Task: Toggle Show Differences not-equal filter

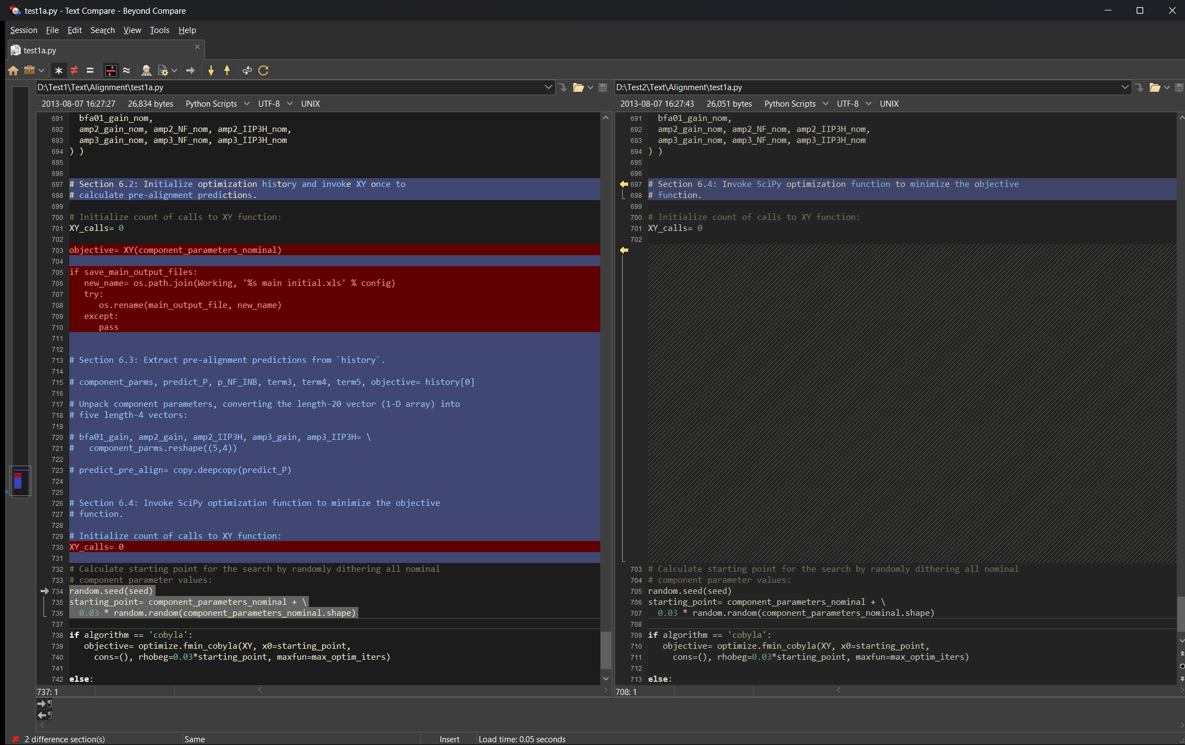Action: (x=74, y=70)
